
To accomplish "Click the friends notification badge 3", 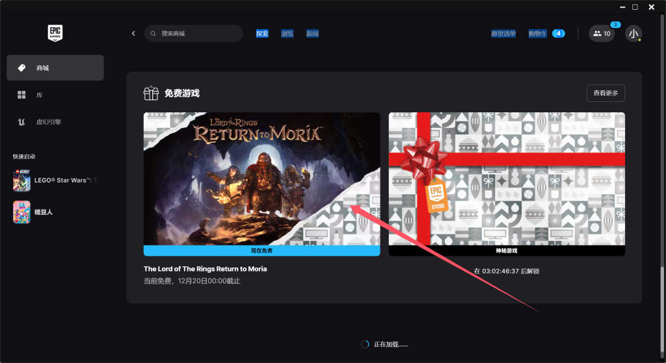I will tap(615, 25).
